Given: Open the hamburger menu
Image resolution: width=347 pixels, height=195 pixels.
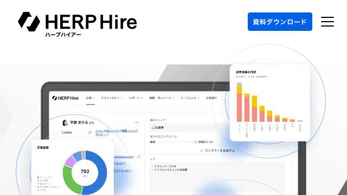Looking at the screenshot, I should point(327,22).
